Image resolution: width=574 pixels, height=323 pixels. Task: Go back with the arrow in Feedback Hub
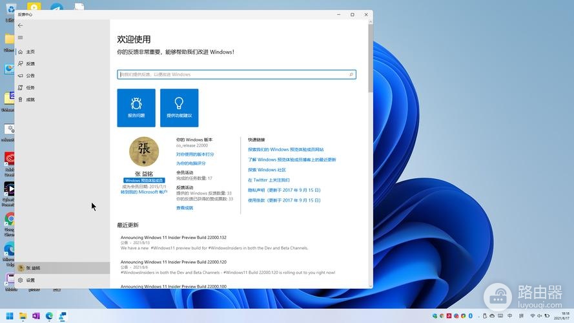[x=21, y=25]
